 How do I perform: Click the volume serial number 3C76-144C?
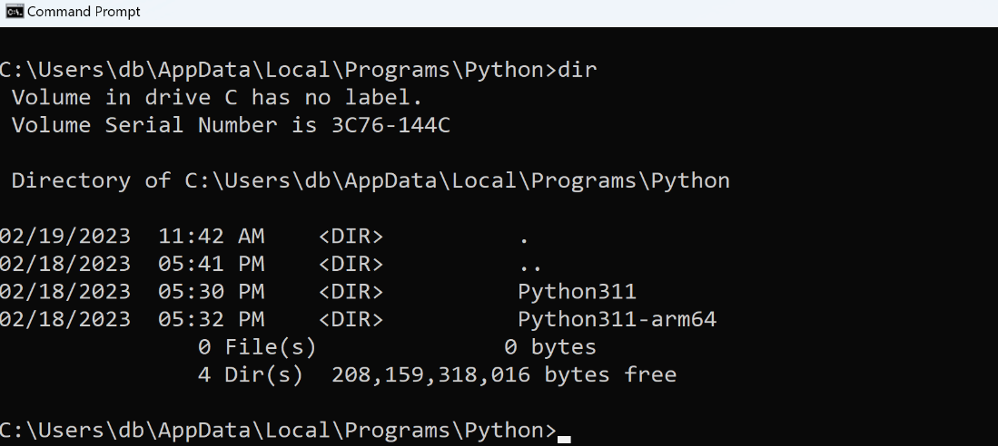click(x=390, y=125)
